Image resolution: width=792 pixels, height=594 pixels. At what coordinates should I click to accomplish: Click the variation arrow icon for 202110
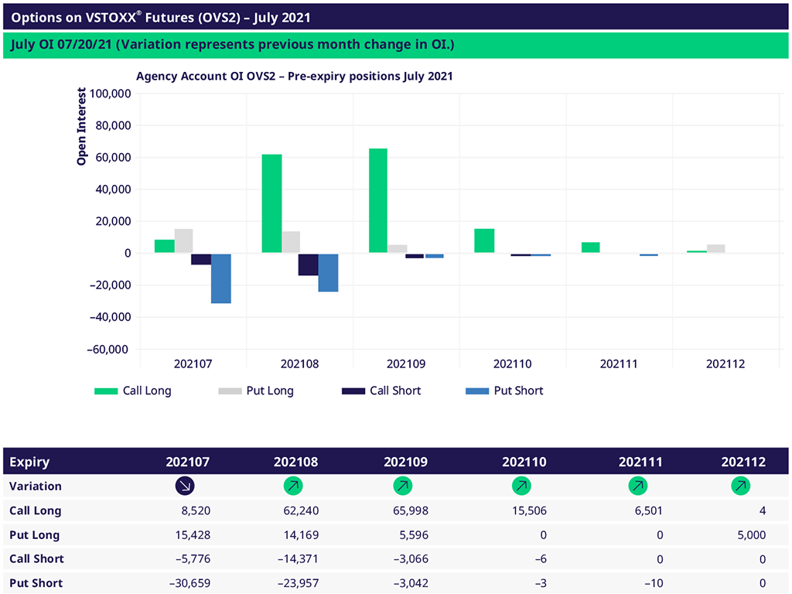521,486
